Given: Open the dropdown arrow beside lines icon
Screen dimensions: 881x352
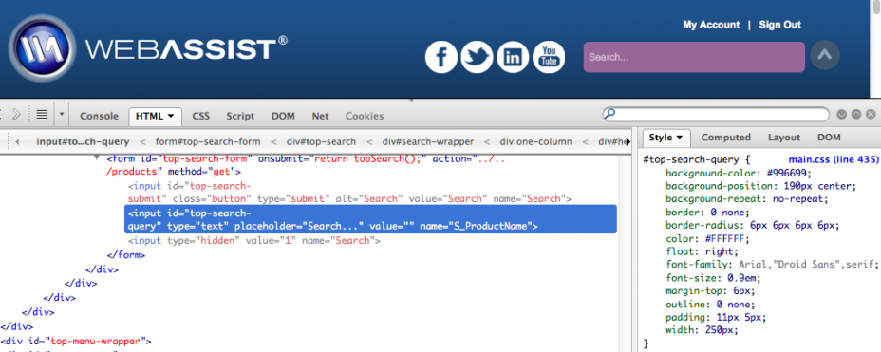Looking at the screenshot, I should pyautogui.click(x=62, y=115).
